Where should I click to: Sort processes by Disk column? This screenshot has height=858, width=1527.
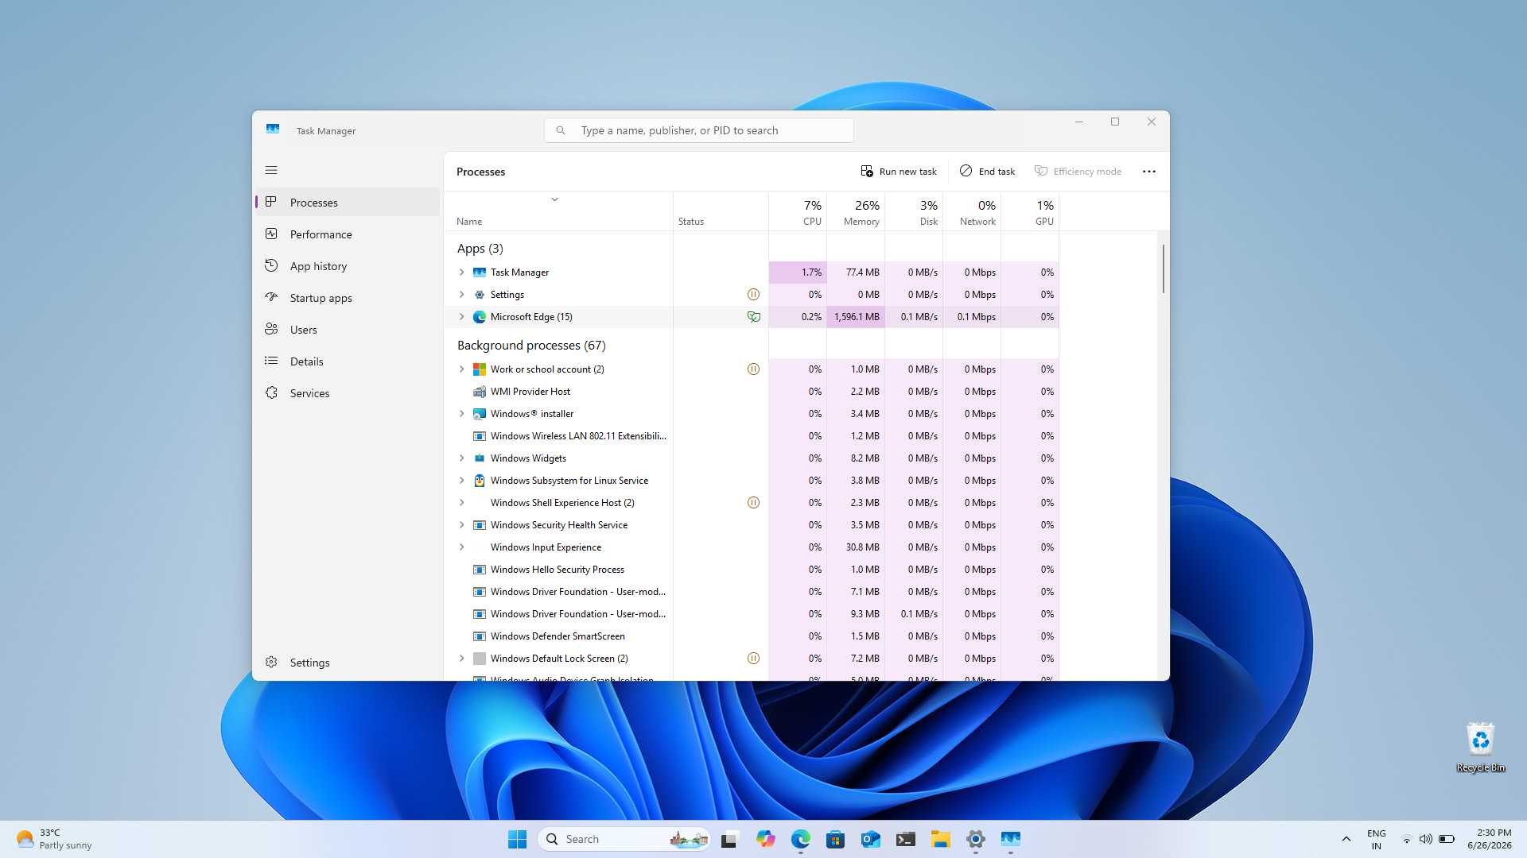(x=914, y=212)
